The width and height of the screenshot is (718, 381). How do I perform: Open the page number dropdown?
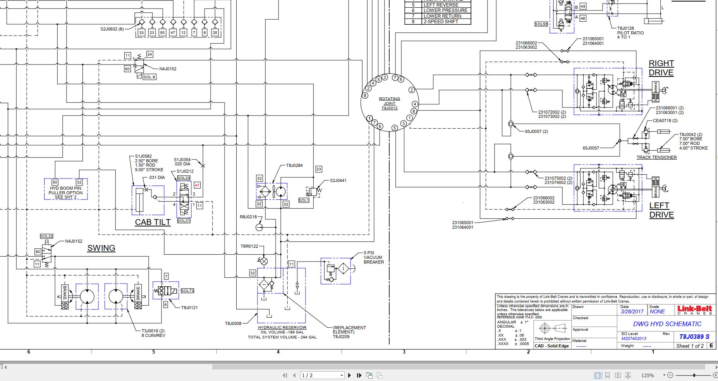(342, 375)
